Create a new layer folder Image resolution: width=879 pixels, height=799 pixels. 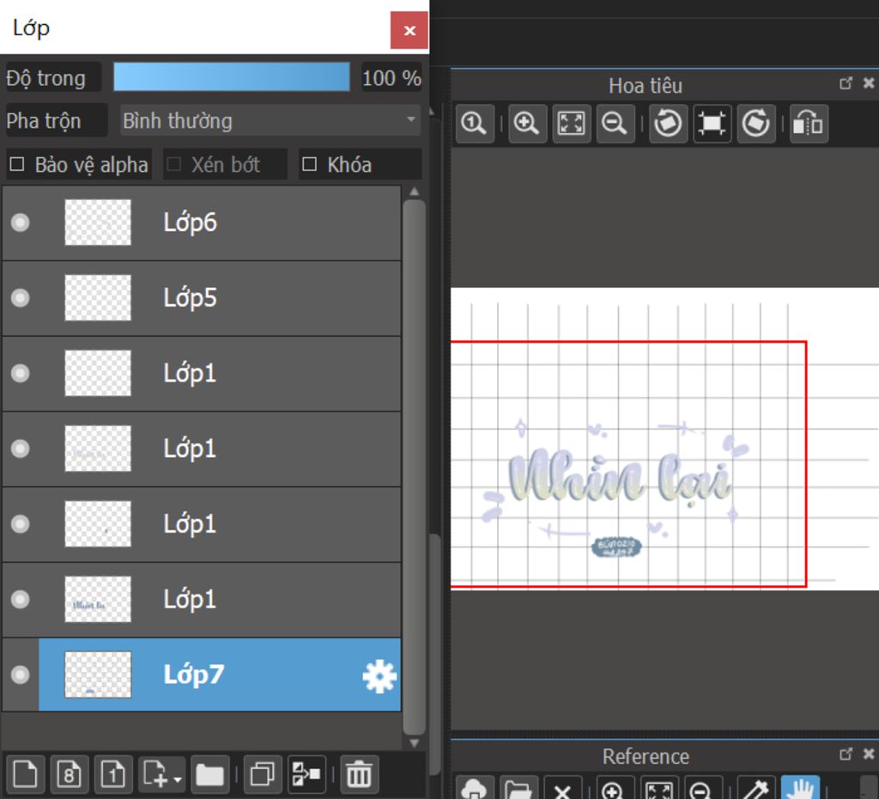pos(209,774)
